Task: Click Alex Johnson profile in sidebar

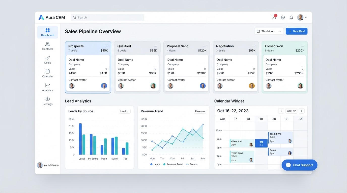Action: tap(48, 165)
